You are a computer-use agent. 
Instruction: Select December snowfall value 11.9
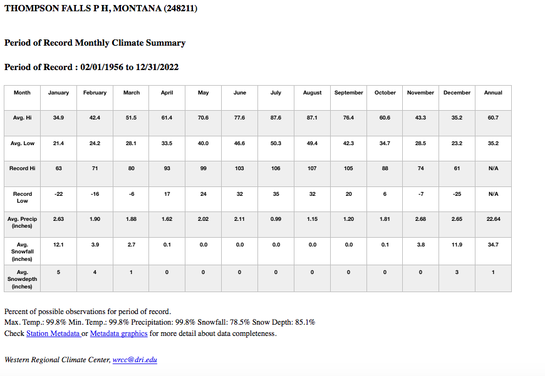(x=457, y=245)
